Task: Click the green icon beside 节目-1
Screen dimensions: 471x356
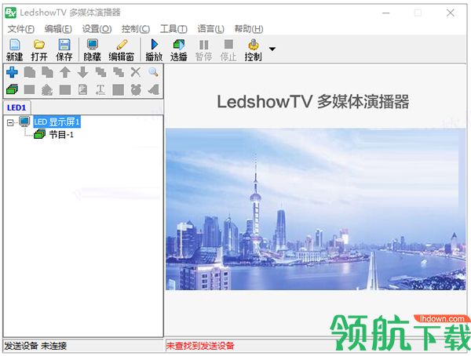Action: (40, 134)
